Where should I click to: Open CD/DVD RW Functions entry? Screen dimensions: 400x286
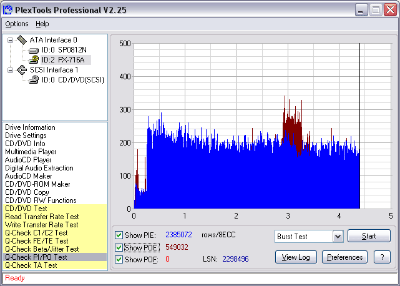point(41,200)
